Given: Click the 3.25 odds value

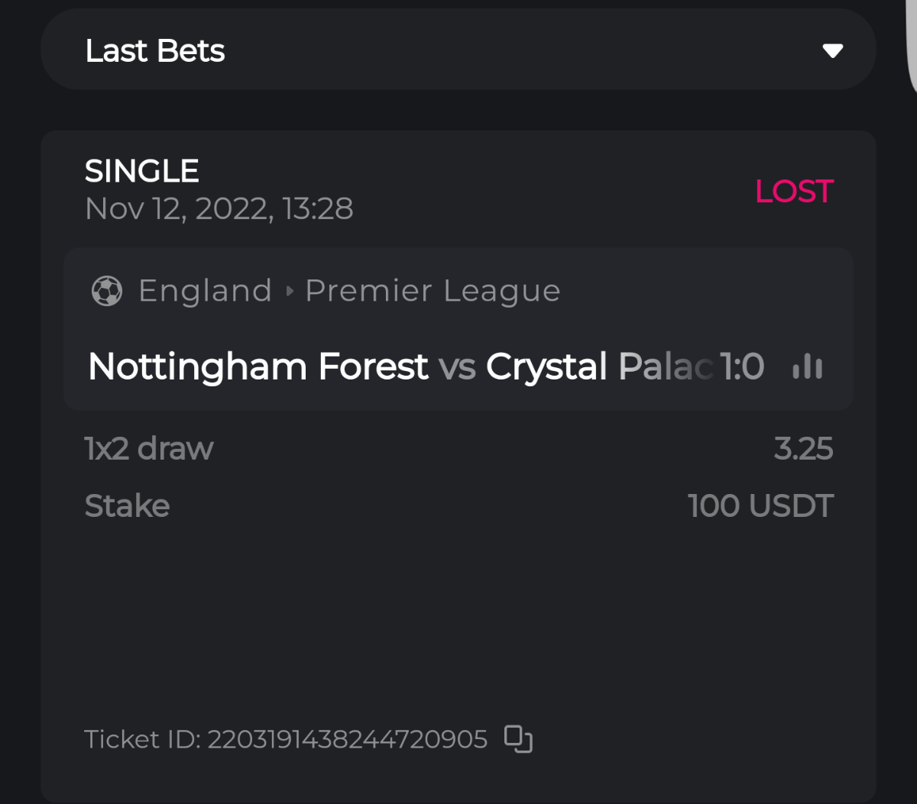Looking at the screenshot, I should click(x=802, y=448).
